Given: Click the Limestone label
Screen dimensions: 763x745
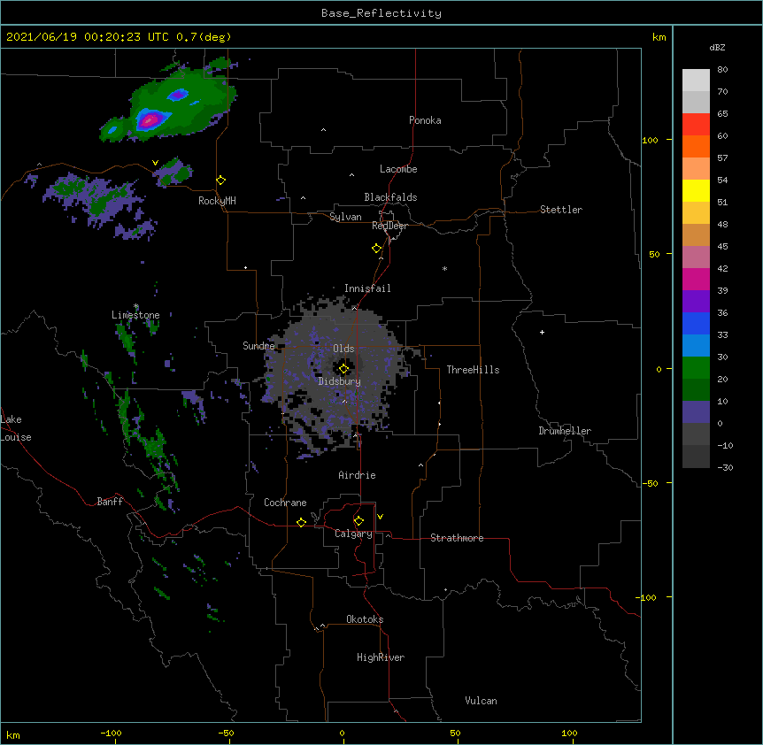Looking at the screenshot, I should click(x=135, y=315).
